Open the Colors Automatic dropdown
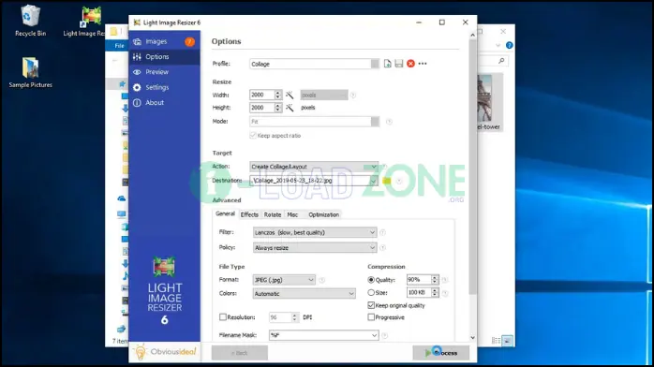 305,294
